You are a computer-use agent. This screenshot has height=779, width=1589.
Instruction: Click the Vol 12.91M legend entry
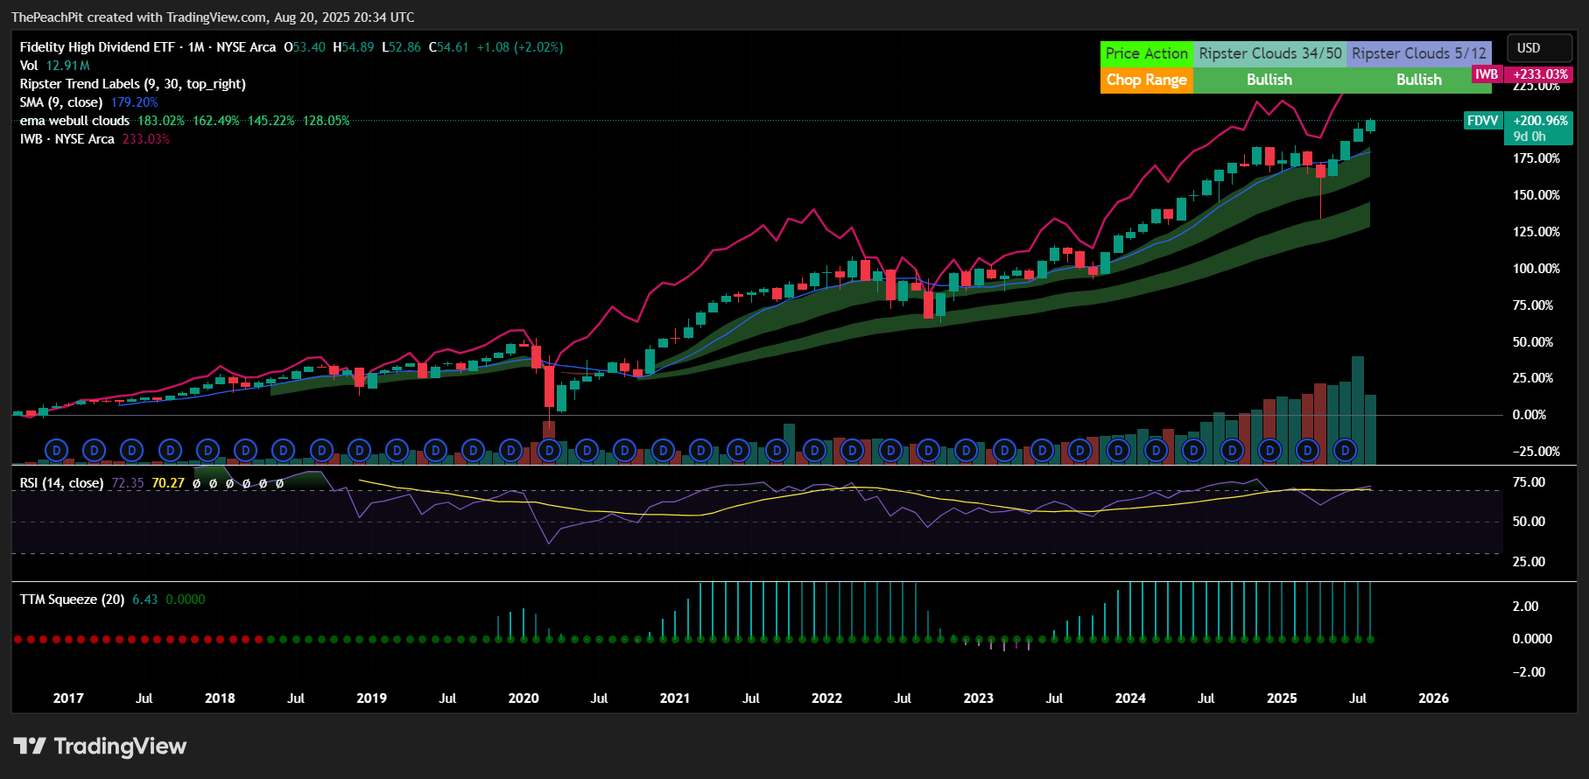[x=55, y=66]
